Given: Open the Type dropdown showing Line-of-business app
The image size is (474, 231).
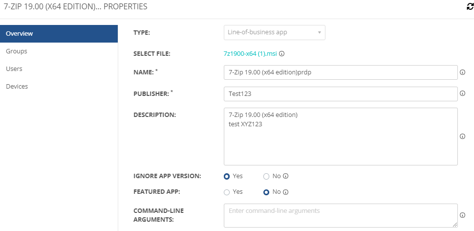Looking at the screenshot, I should tap(274, 33).
